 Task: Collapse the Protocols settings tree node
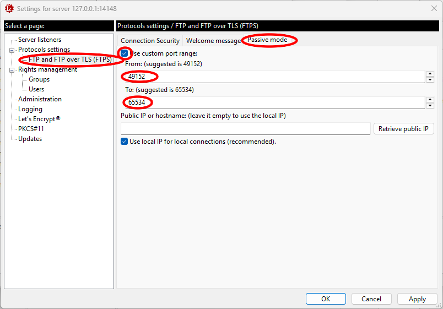click(x=11, y=50)
